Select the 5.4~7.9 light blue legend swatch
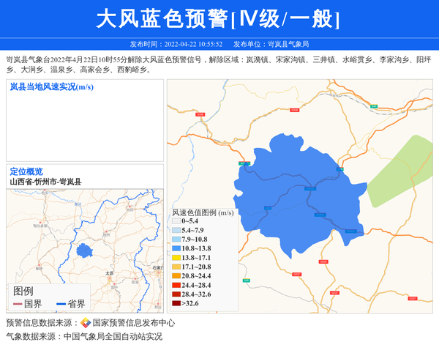The image size is (439, 345). tap(176, 230)
